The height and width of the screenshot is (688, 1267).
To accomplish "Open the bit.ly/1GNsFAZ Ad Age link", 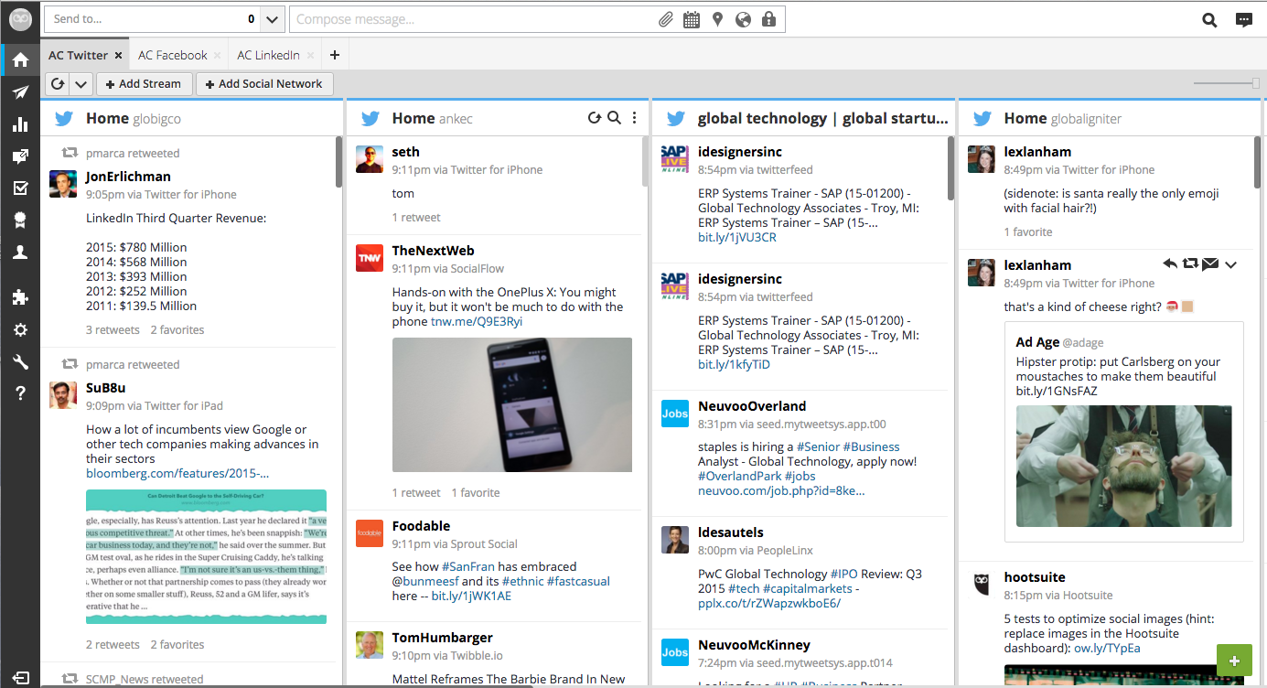I will [1057, 391].
